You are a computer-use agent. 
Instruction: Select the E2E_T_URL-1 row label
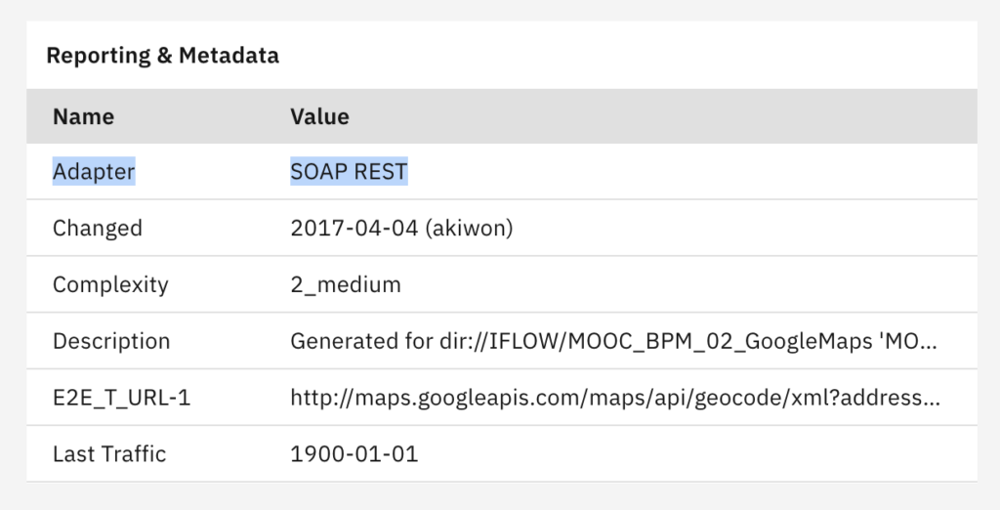click(121, 398)
